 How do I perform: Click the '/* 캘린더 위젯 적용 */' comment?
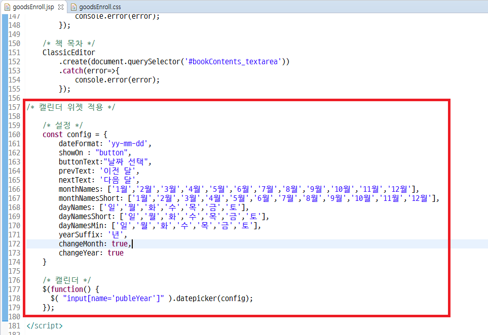tap(71, 107)
